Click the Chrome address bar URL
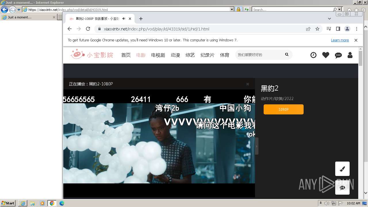The image size is (368, 207). click(x=156, y=29)
